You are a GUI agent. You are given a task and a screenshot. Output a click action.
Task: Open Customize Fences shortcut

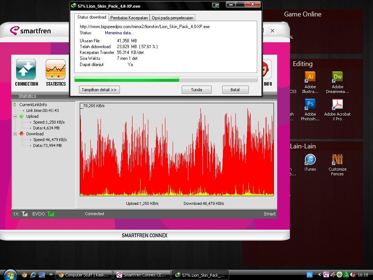point(337,160)
